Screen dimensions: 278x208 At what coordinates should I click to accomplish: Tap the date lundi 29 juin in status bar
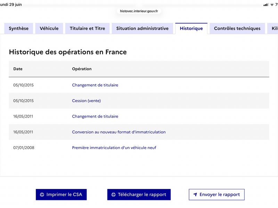tap(11, 5)
